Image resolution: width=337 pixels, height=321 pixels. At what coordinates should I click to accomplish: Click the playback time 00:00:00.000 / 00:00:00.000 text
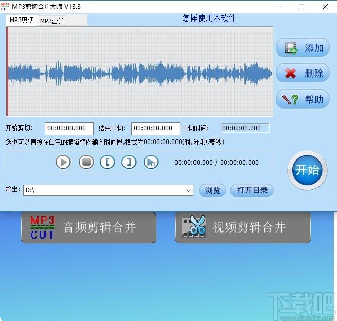217,163
